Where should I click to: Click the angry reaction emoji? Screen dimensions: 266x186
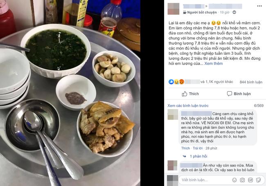tap(182, 82)
